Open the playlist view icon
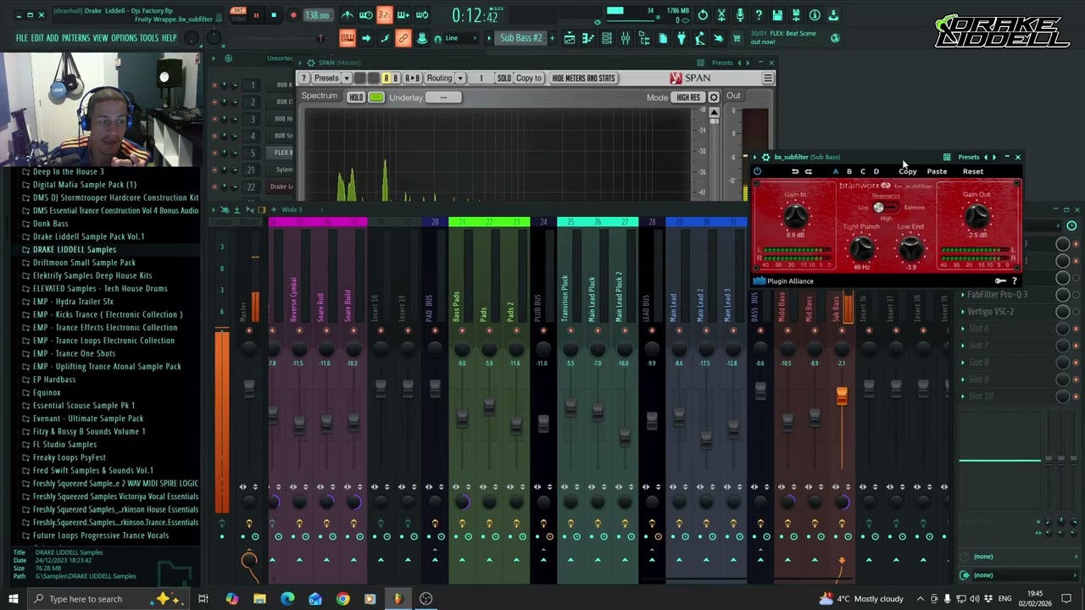This screenshot has width=1085, height=610. tap(570, 38)
